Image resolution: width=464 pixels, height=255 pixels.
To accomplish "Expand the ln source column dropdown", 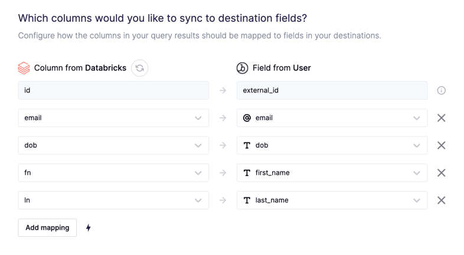I will [113, 200].
